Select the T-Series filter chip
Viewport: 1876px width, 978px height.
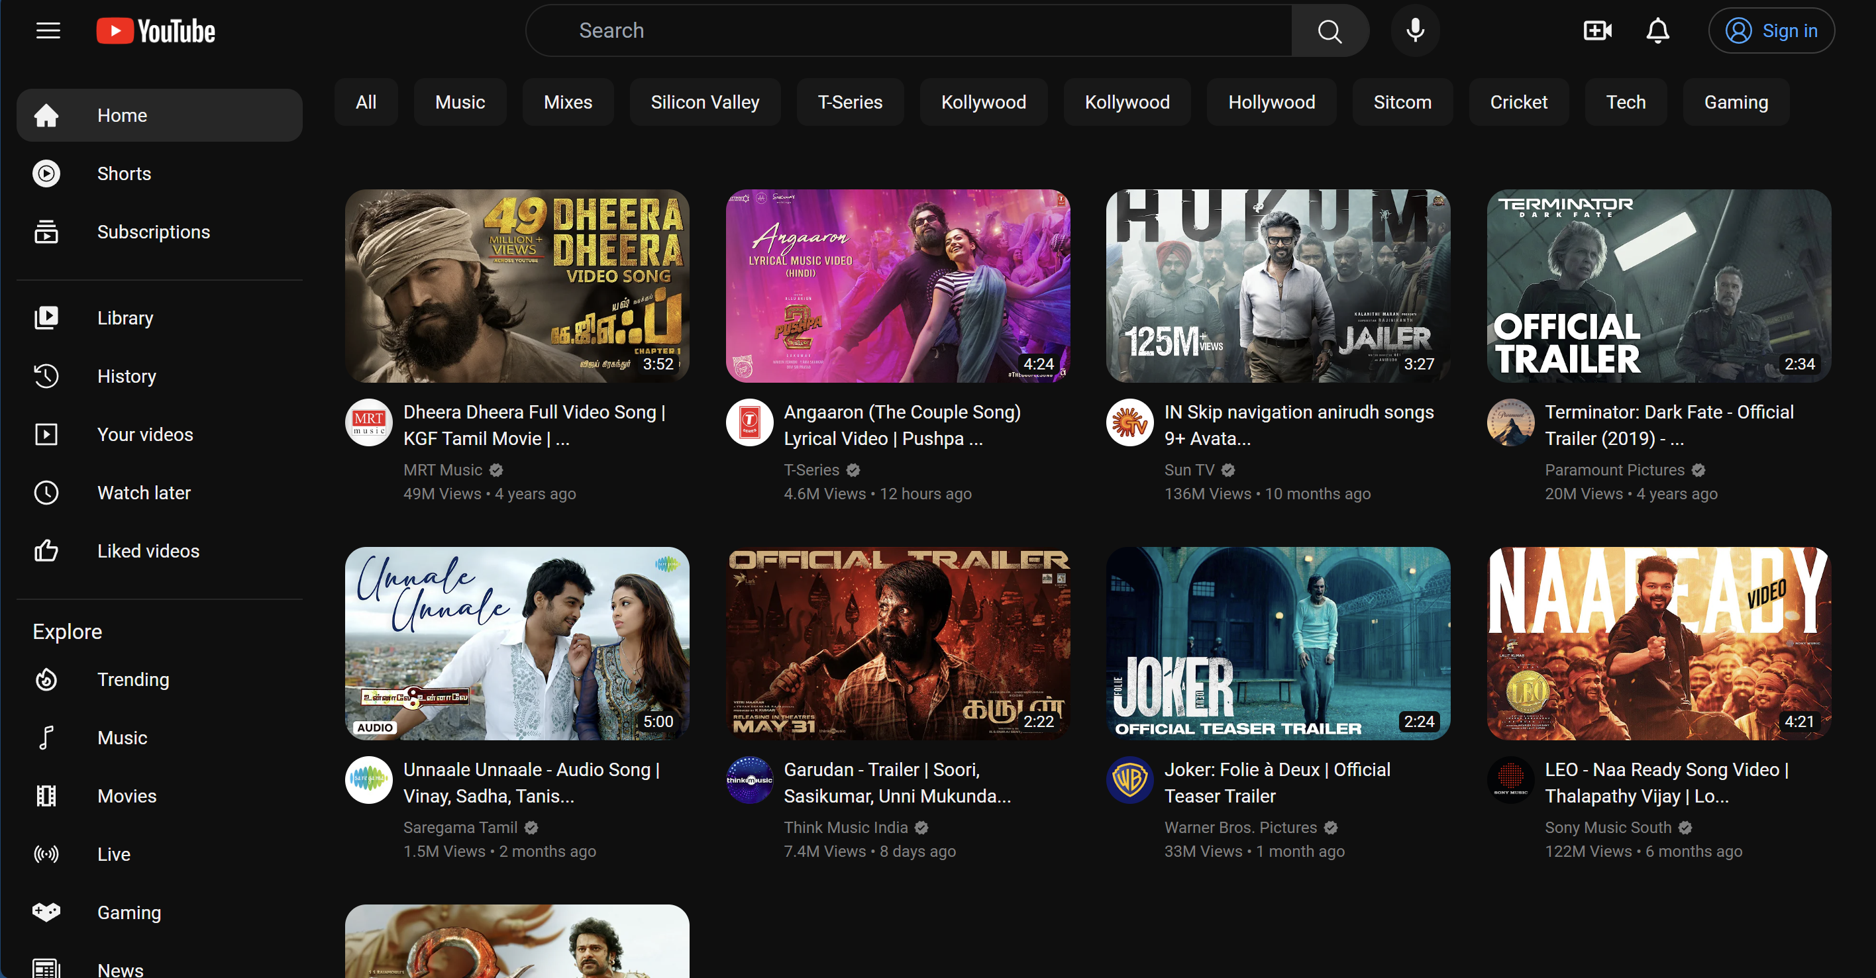pyautogui.click(x=850, y=102)
